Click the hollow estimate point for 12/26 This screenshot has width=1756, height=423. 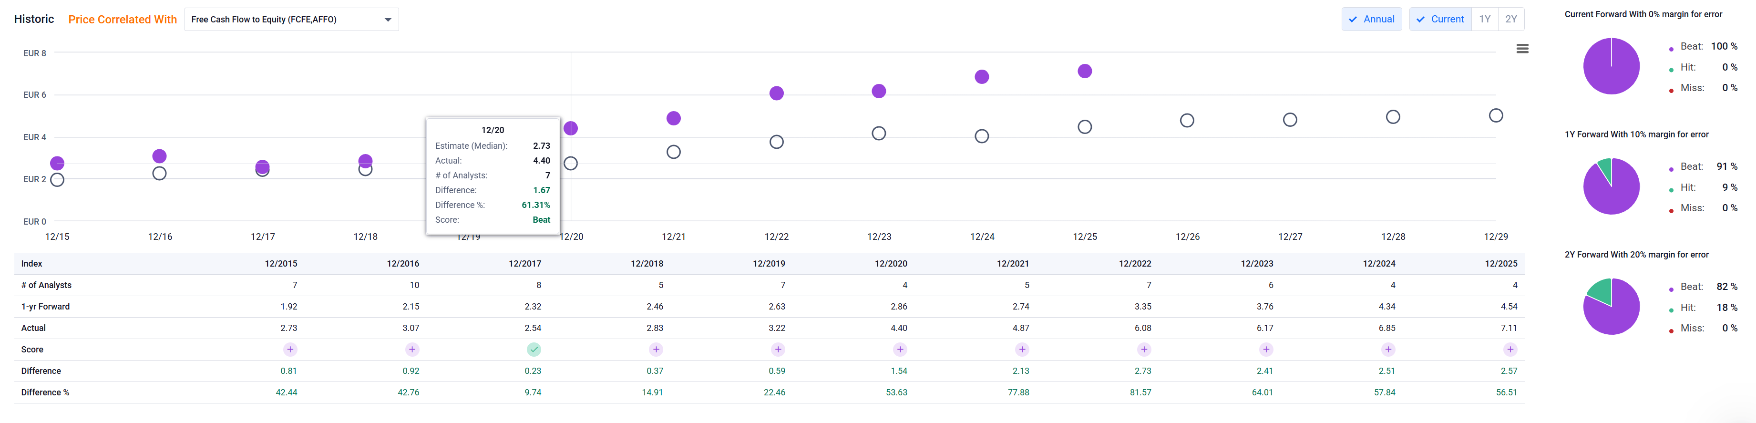[1187, 121]
